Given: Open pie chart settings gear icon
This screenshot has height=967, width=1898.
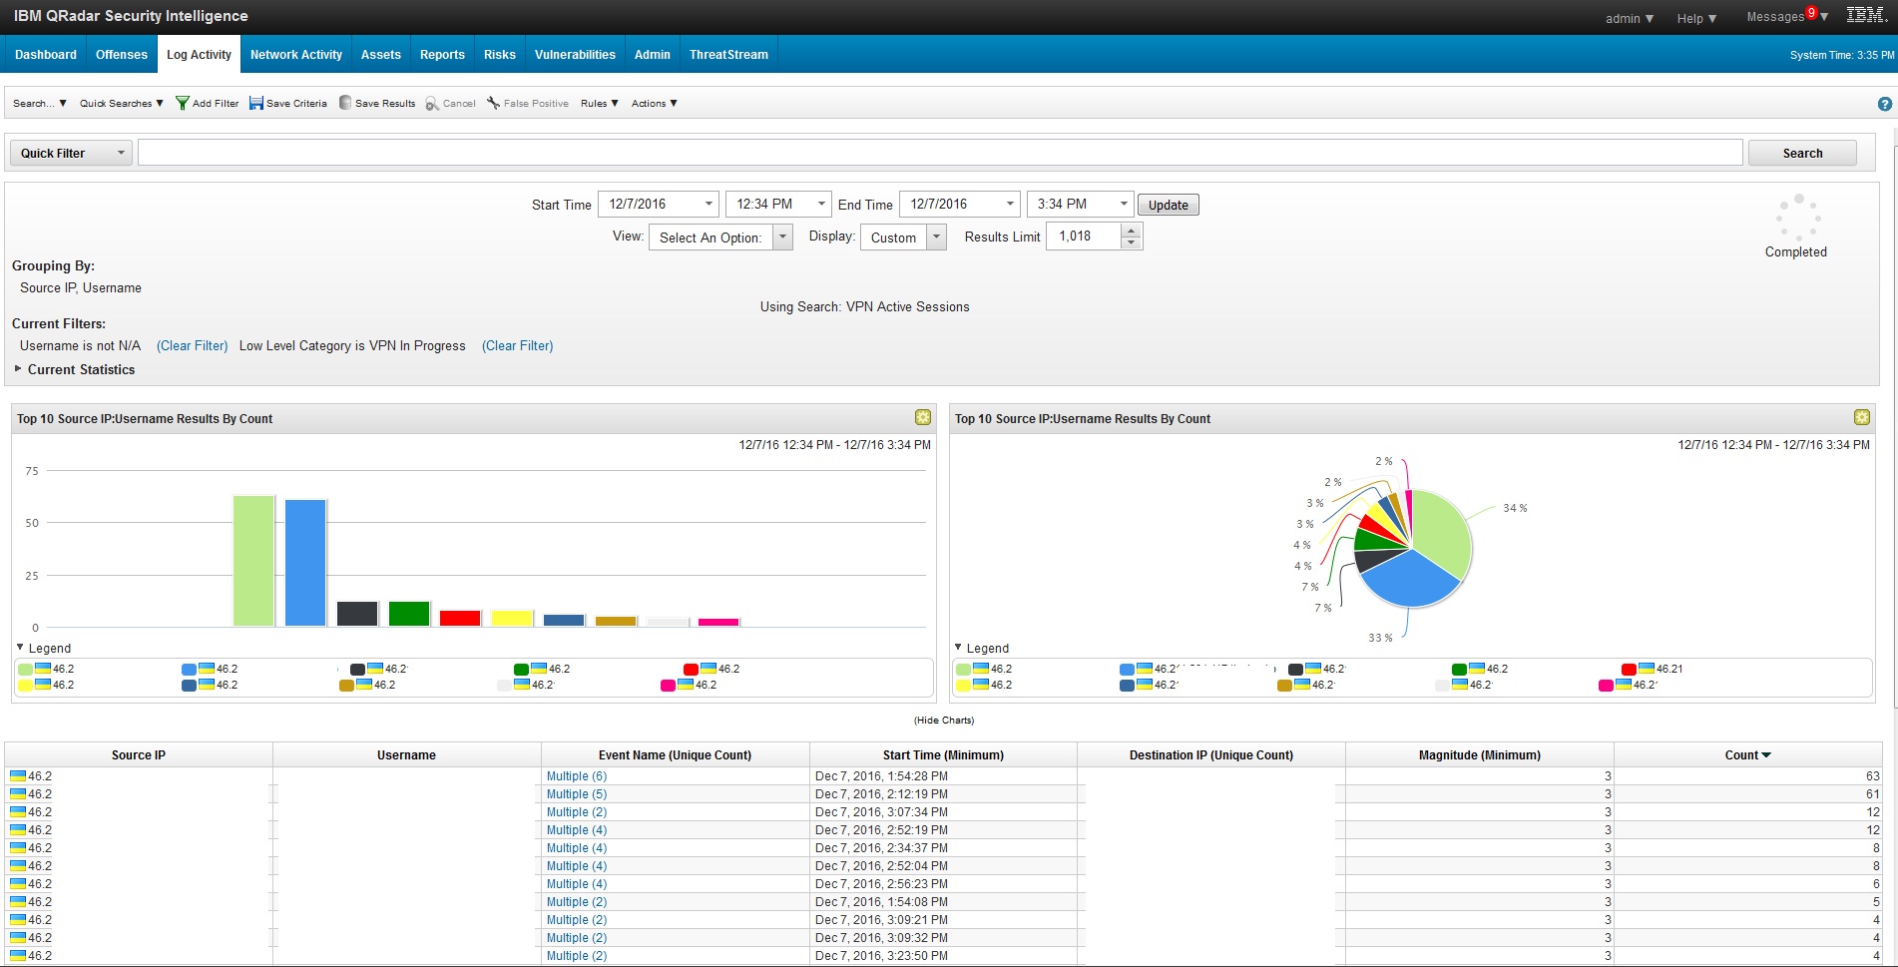Looking at the screenshot, I should [1861, 417].
